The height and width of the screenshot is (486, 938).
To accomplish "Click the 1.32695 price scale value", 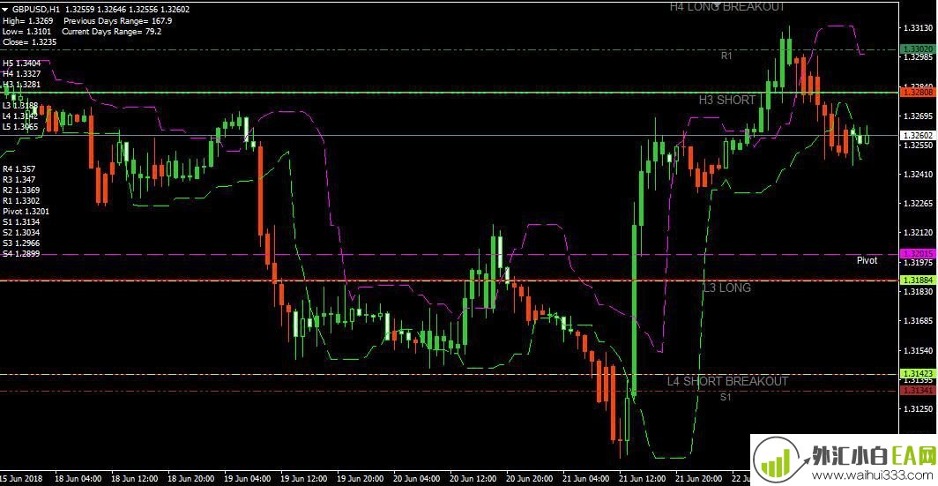I will pos(919,116).
